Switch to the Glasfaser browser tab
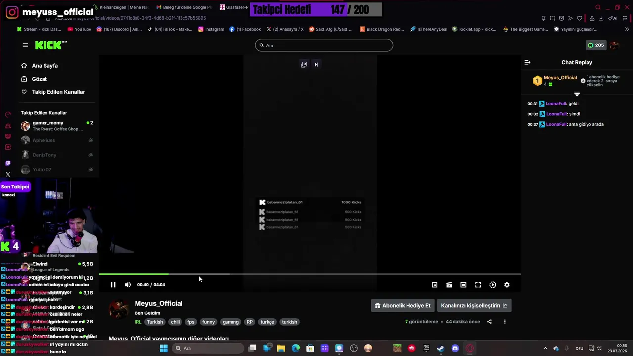 click(x=234, y=7)
